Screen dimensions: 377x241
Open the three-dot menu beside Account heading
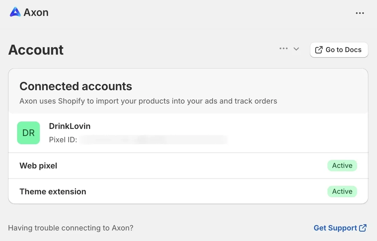(x=283, y=48)
